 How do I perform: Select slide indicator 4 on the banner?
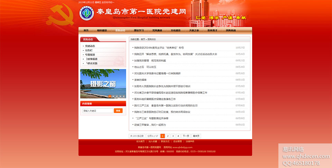point(120,96)
